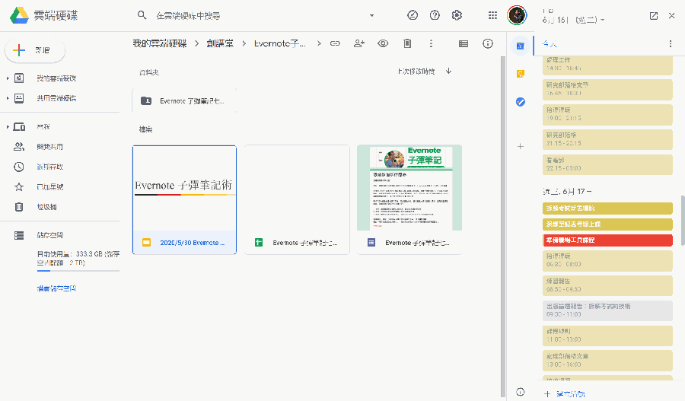Open the Google apps grid
685x401 pixels.
click(492, 15)
